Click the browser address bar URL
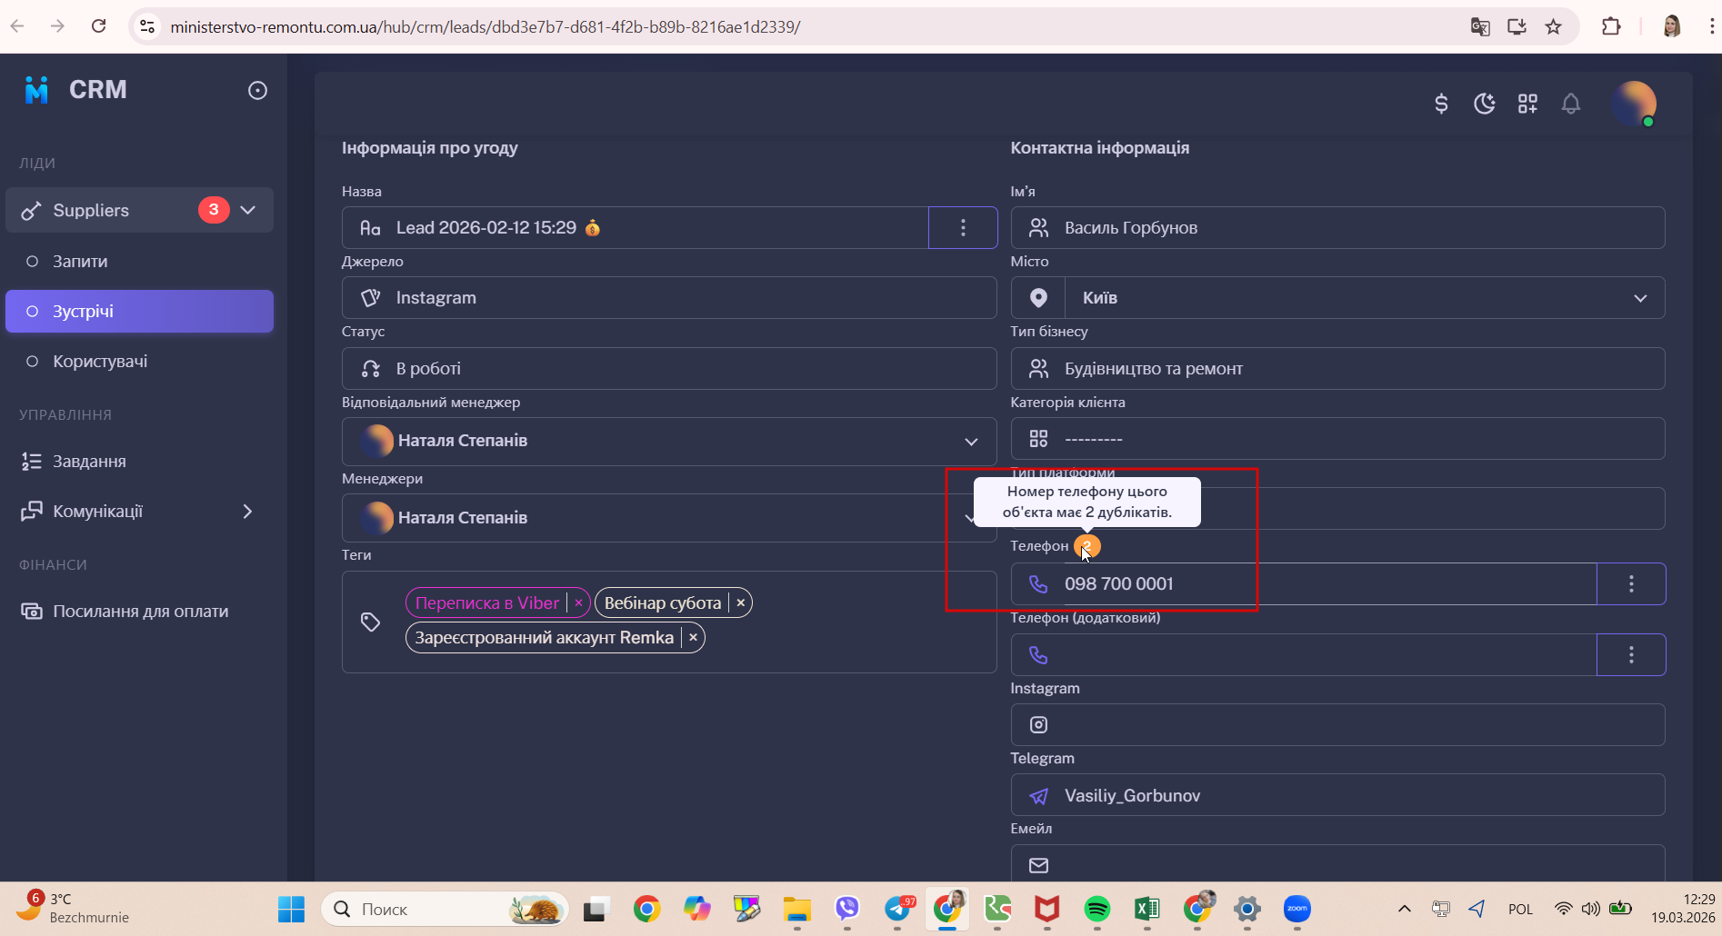Image resolution: width=1722 pixels, height=936 pixels. tap(486, 27)
